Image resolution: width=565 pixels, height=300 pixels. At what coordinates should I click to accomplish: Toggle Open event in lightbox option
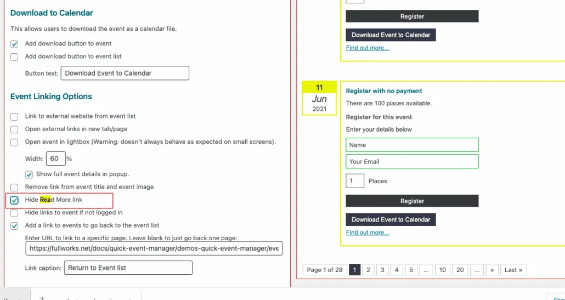pos(14,142)
